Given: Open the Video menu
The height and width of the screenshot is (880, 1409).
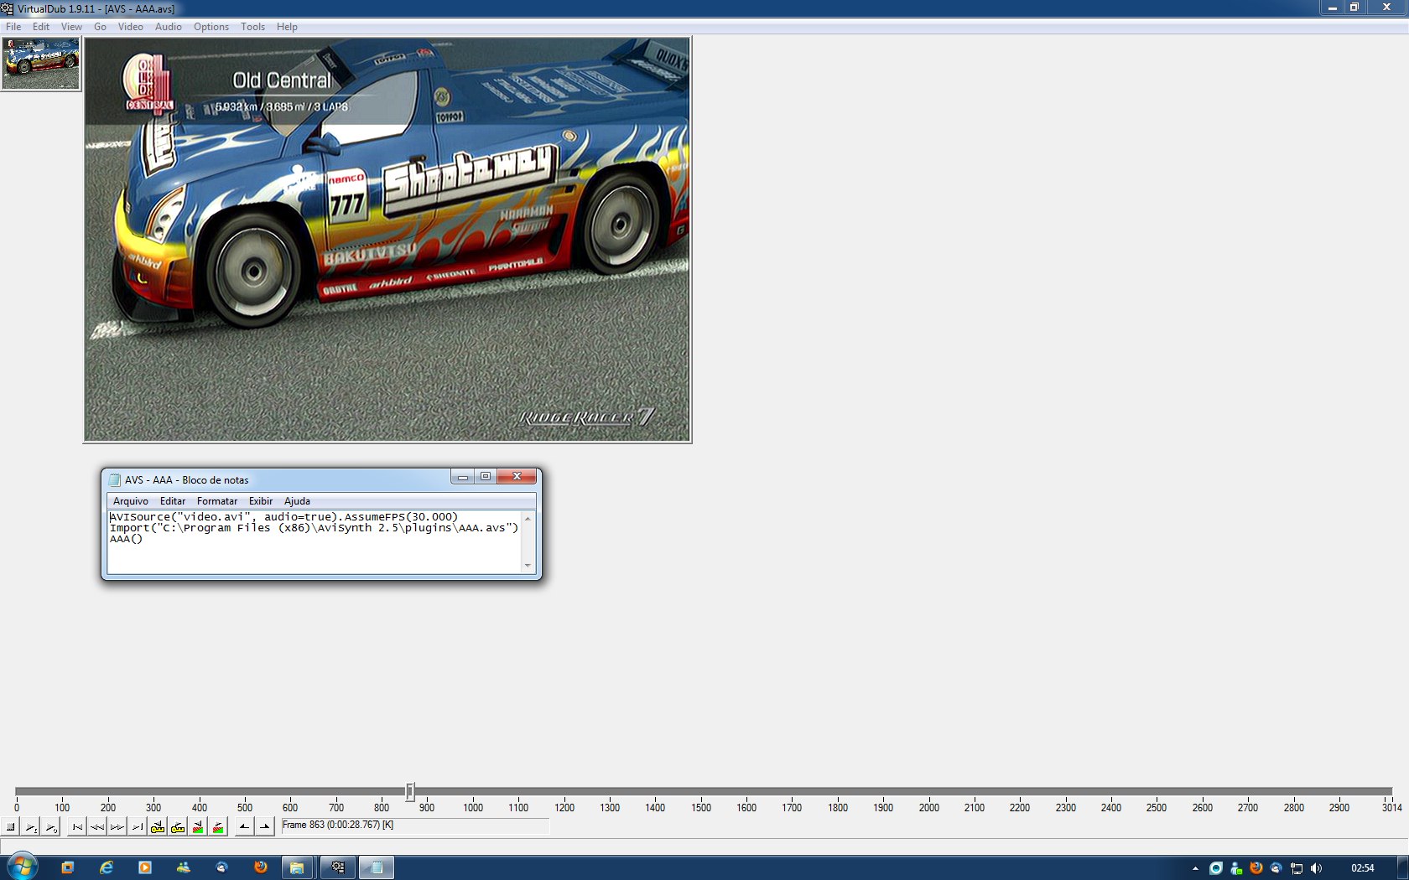Looking at the screenshot, I should [130, 27].
